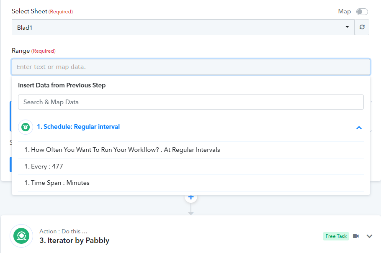Image resolution: width=381 pixels, height=253 pixels.
Task: Click the Search & Map Data field
Action: click(x=191, y=102)
